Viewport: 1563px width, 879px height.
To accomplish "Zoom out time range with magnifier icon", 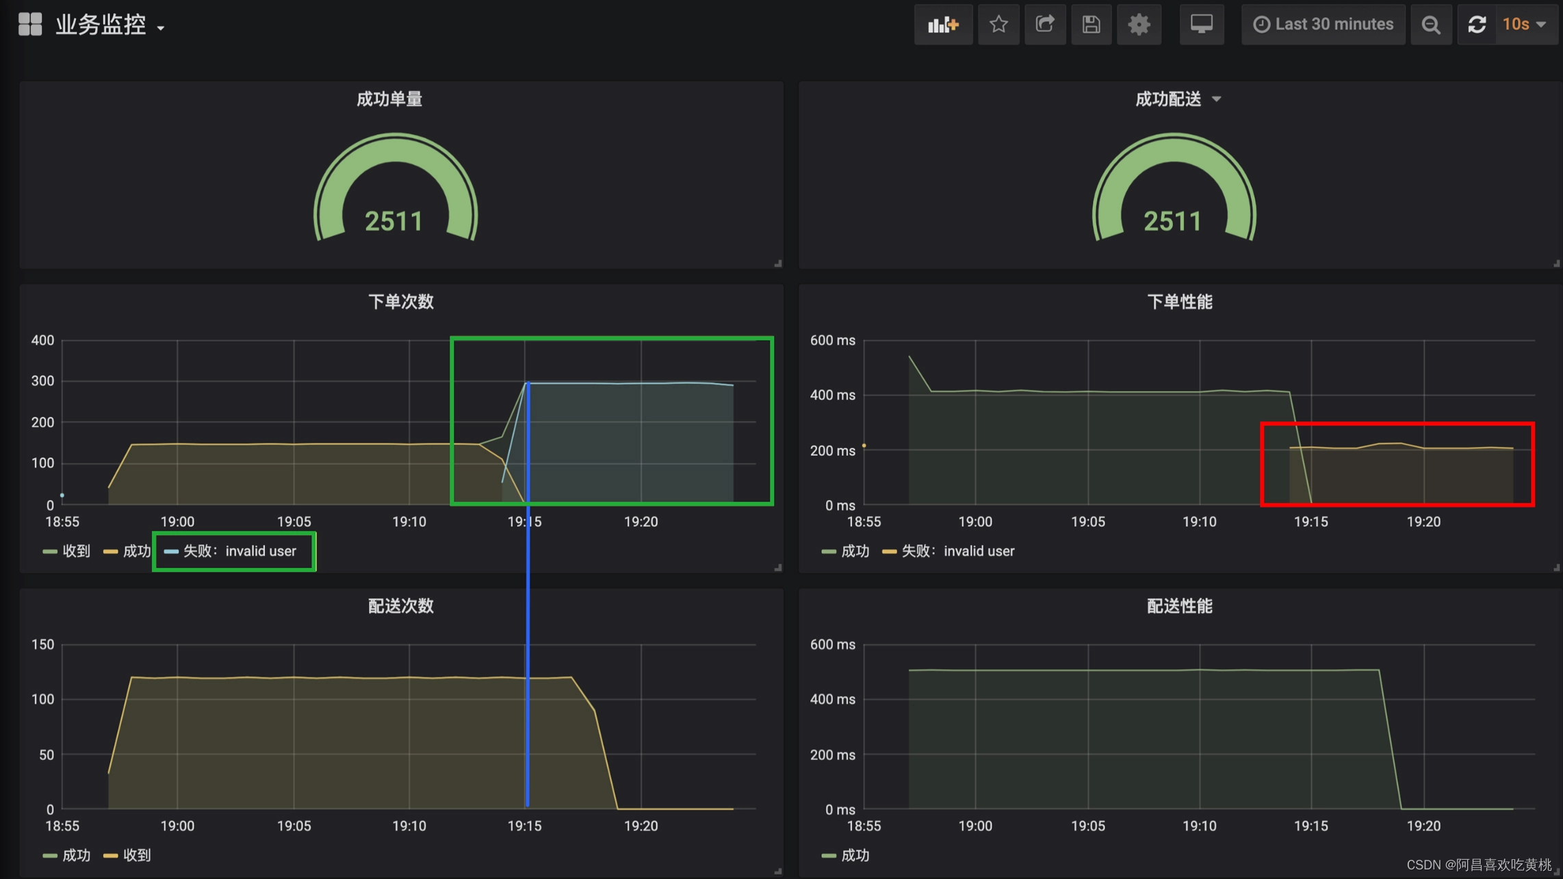I will coord(1431,24).
